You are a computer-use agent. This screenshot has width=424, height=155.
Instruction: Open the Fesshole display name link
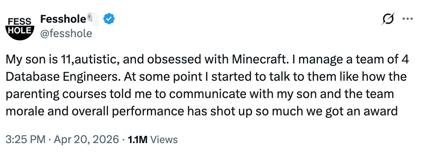coord(63,18)
